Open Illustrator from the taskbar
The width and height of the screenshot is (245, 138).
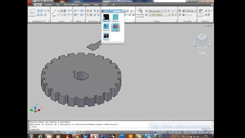click(x=131, y=136)
